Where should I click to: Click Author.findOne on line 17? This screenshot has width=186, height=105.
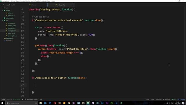pyautogui.click(x=47, y=49)
